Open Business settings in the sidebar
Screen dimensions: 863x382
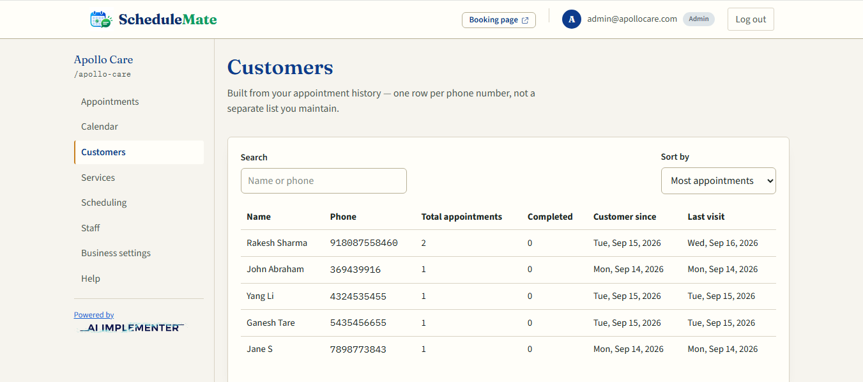(x=139, y=253)
